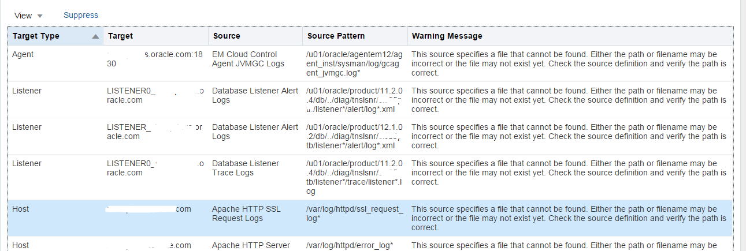Screen dimensions: 746x251
Task: Open the View dropdown menu
Action: pos(28,16)
